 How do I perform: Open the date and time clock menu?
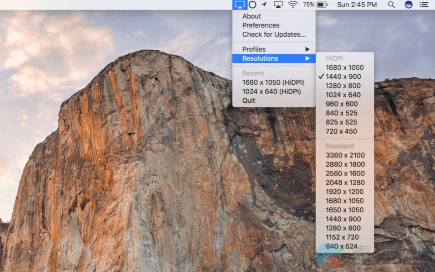[357, 5]
